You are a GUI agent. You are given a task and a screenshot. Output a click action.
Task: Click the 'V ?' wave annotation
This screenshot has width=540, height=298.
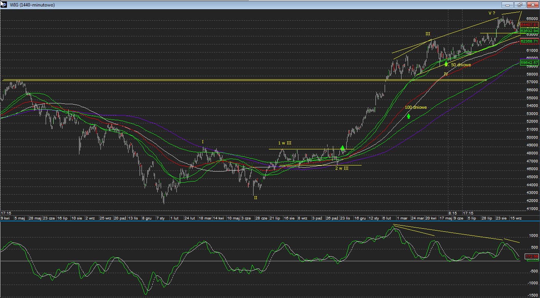pyautogui.click(x=492, y=13)
